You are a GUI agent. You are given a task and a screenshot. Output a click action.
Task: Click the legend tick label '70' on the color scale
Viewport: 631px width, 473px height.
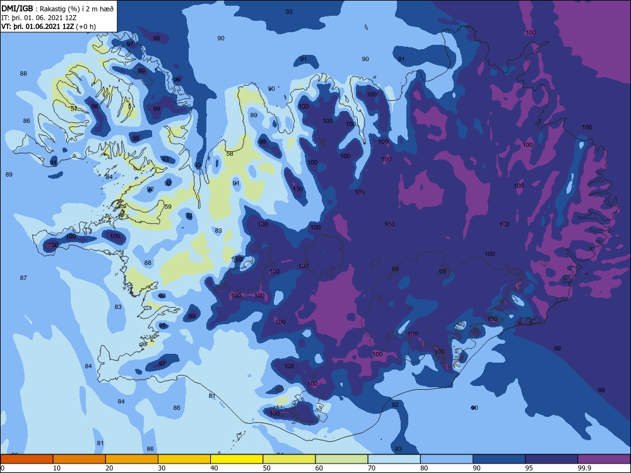coord(372,468)
